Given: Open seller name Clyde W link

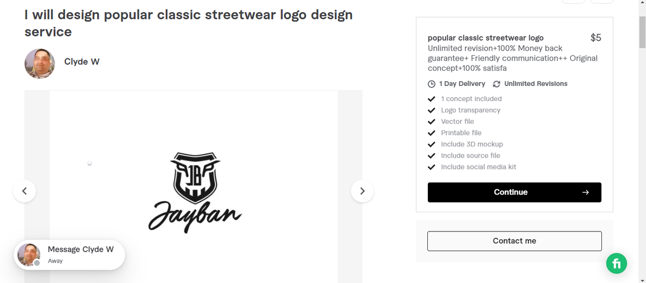Looking at the screenshot, I should tap(82, 62).
